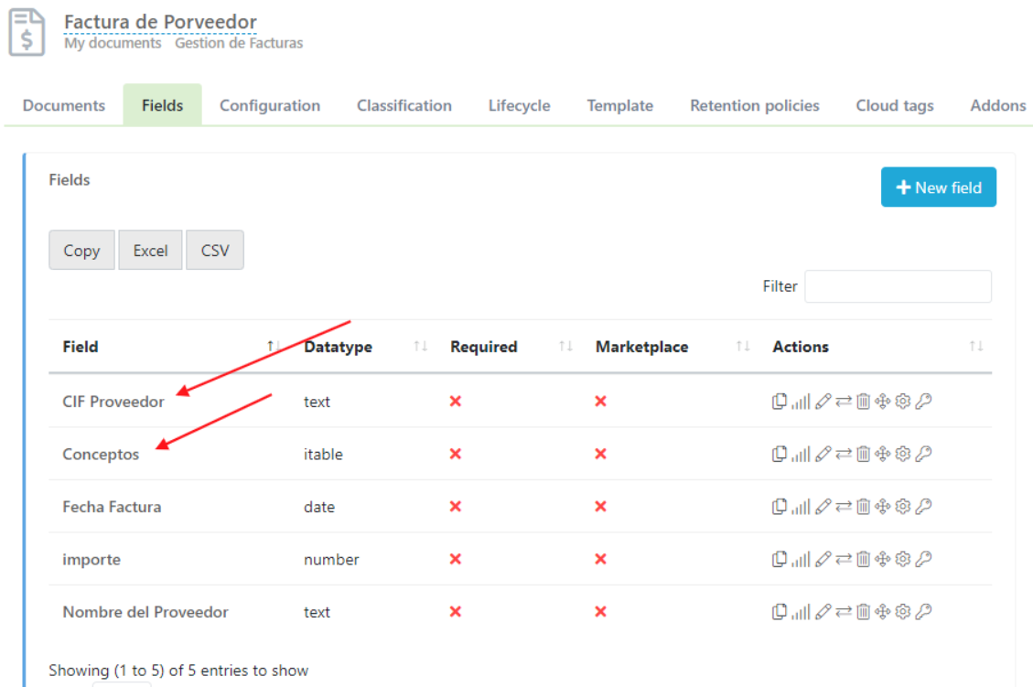Image resolution: width=1033 pixels, height=687 pixels.
Task: Click copy icon in Fecha Factura row
Action: [x=780, y=507]
